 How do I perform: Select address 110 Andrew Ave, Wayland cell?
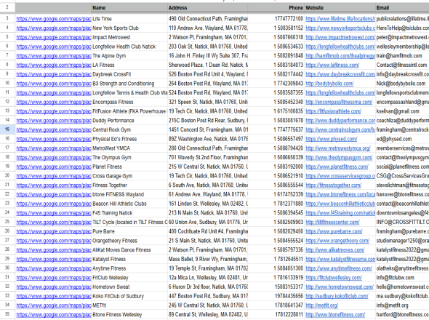[208, 28]
